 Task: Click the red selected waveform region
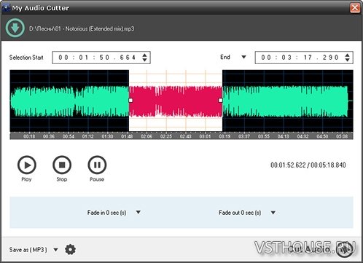(x=176, y=101)
